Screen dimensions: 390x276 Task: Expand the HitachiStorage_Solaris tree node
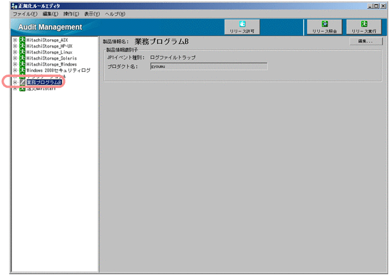click(15, 58)
